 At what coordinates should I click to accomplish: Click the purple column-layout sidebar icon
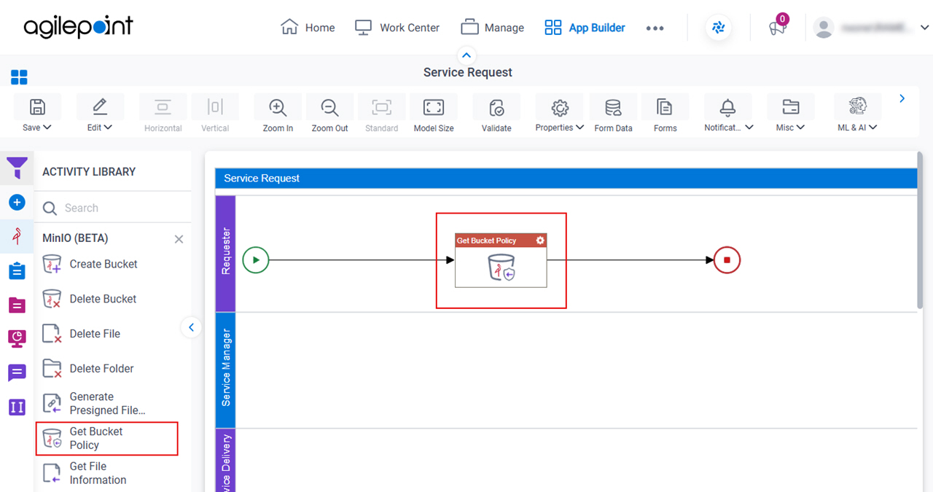pyautogui.click(x=17, y=407)
